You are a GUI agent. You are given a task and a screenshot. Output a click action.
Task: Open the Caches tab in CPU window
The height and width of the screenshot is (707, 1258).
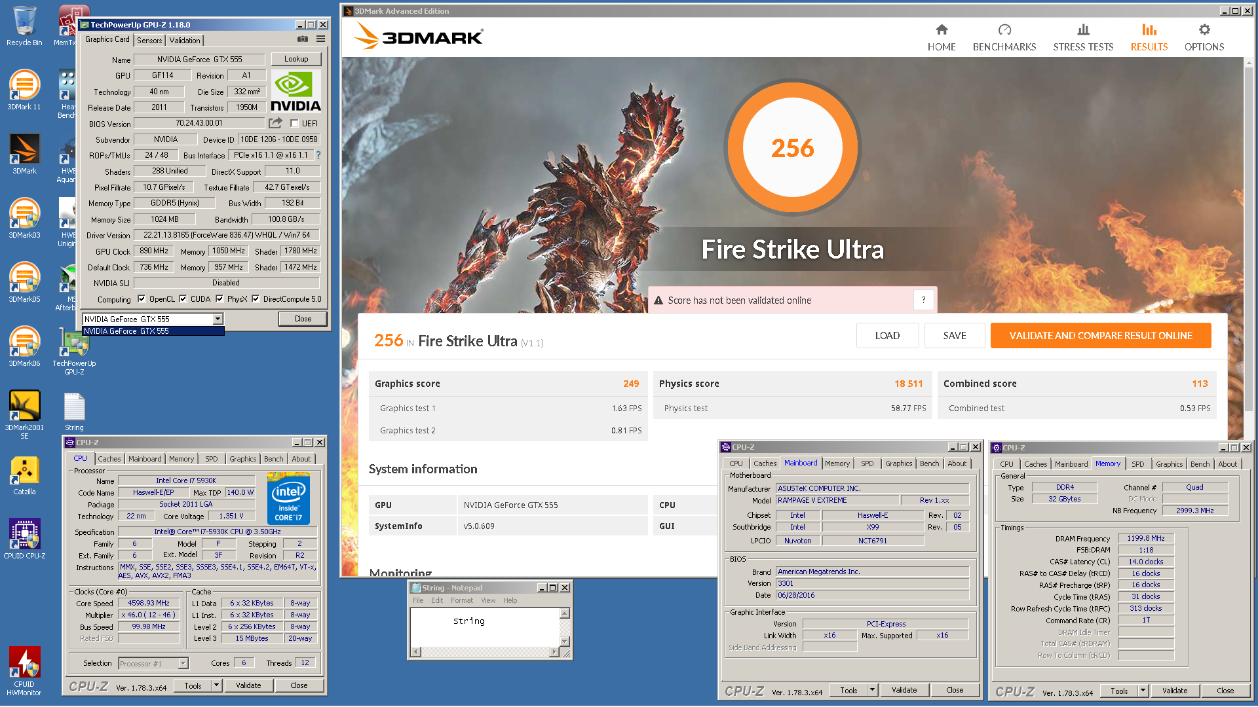tap(109, 459)
